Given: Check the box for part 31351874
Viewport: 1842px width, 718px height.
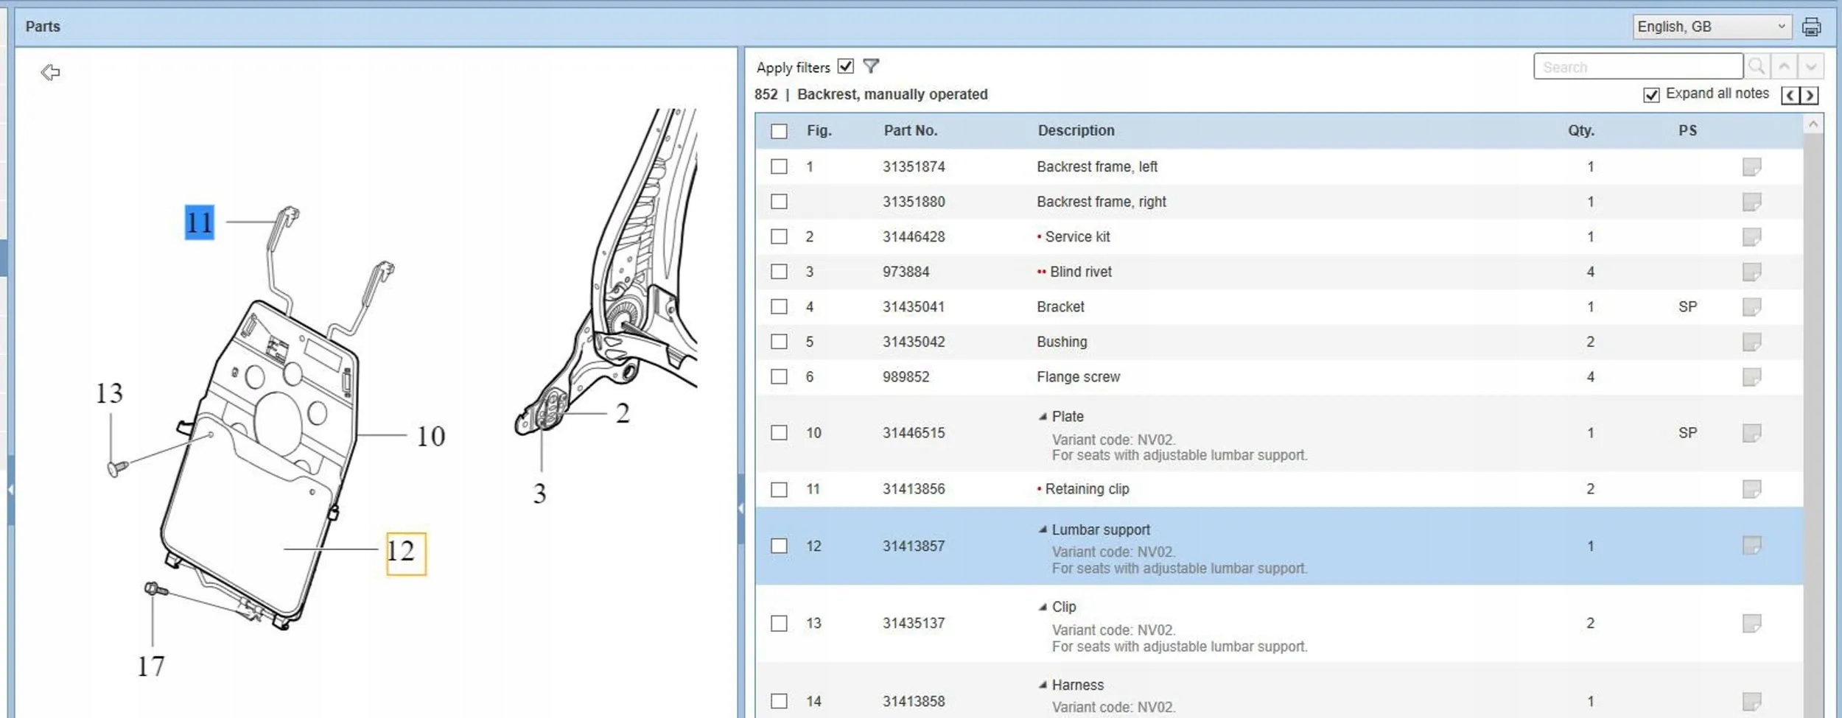Looking at the screenshot, I should pyautogui.click(x=779, y=166).
